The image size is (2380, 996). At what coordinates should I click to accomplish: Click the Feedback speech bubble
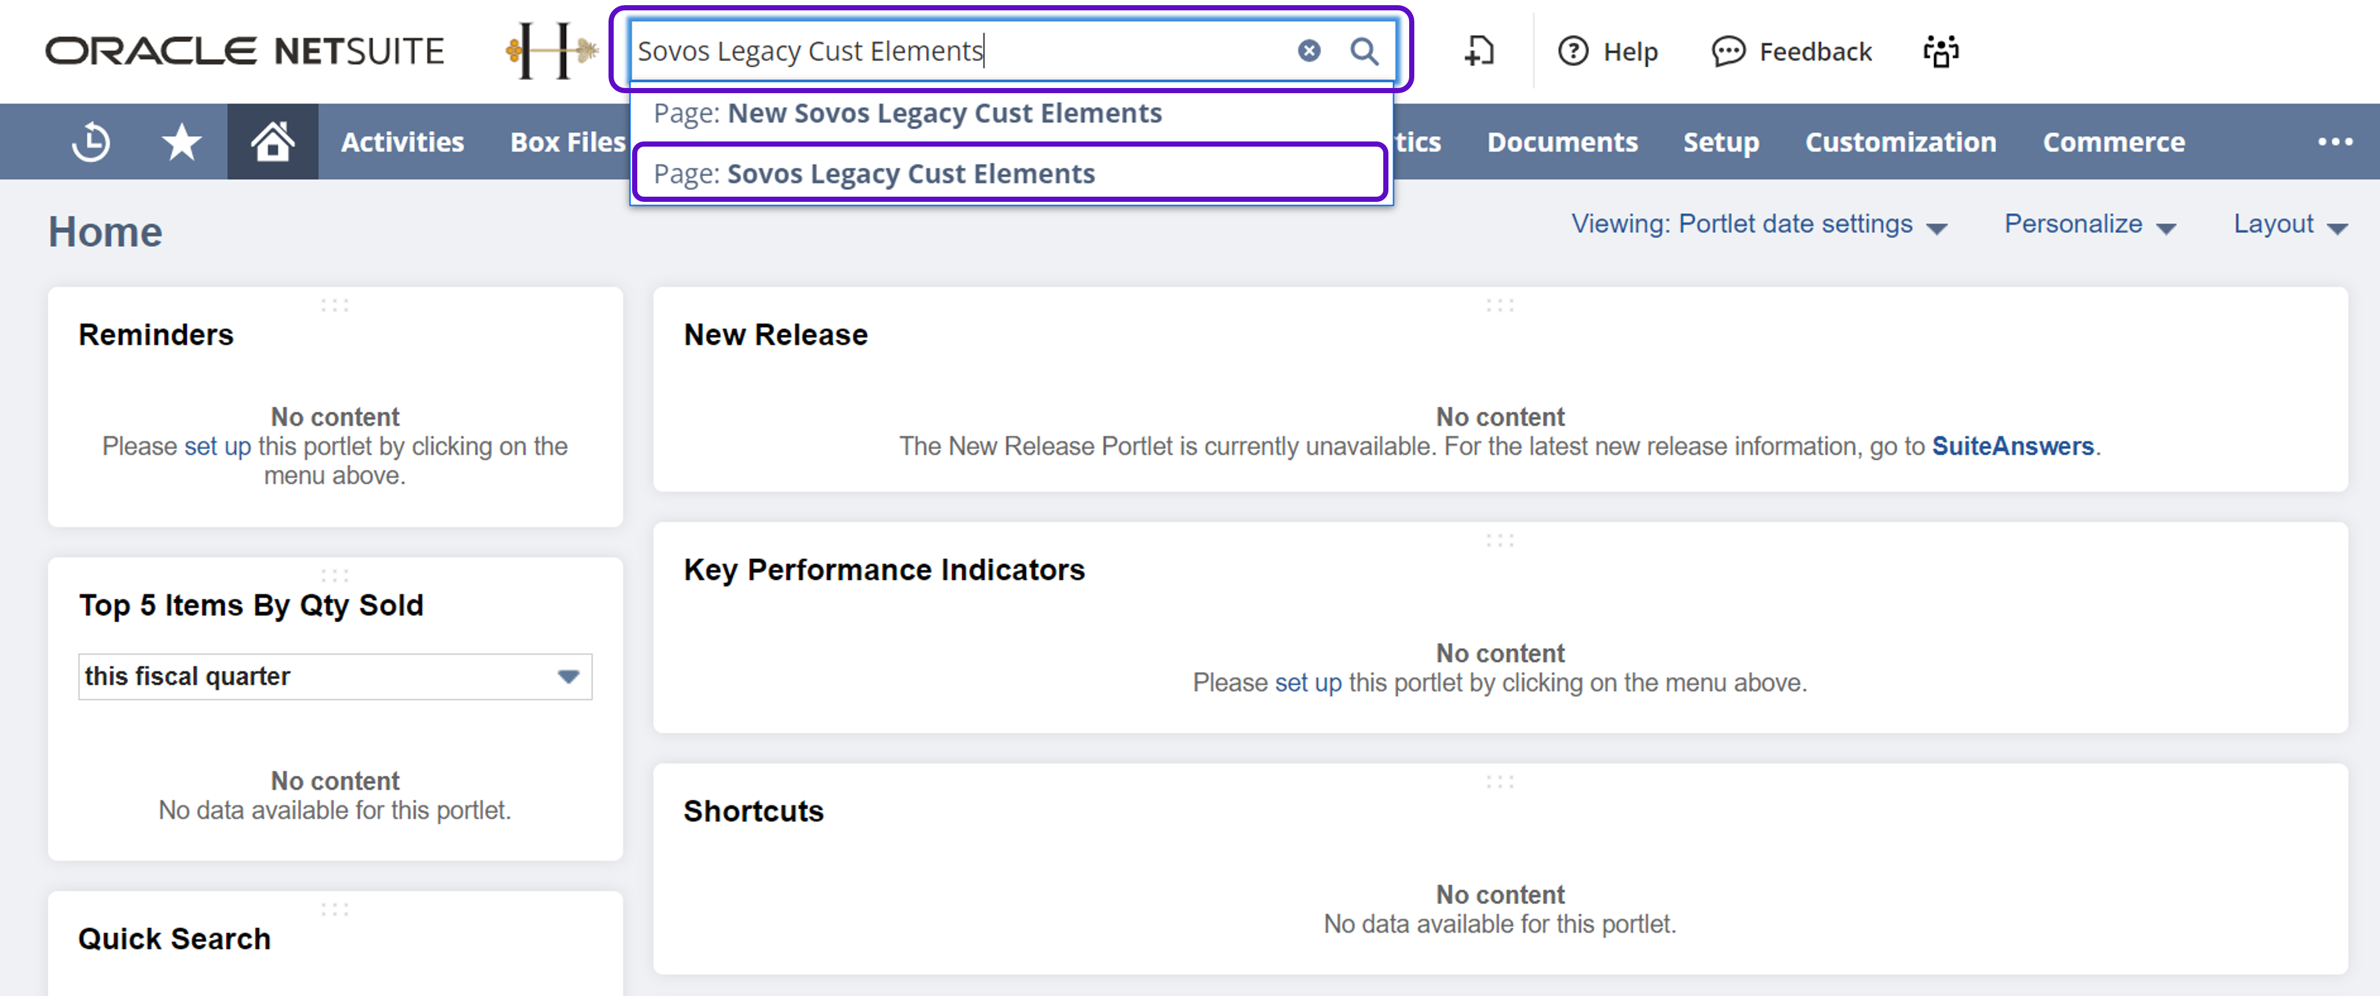click(x=1728, y=51)
